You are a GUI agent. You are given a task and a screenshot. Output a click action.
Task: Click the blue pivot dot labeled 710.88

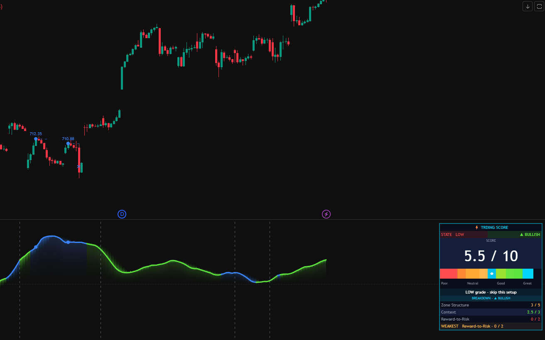68,143
